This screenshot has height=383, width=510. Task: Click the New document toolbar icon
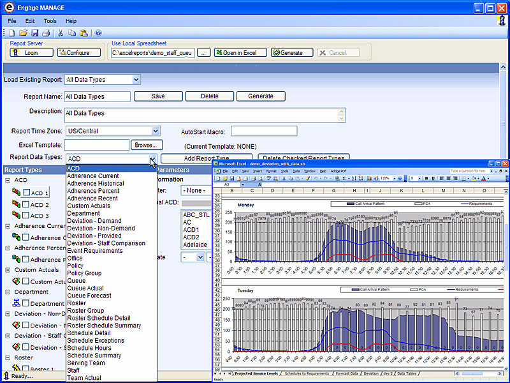[x=11, y=33]
